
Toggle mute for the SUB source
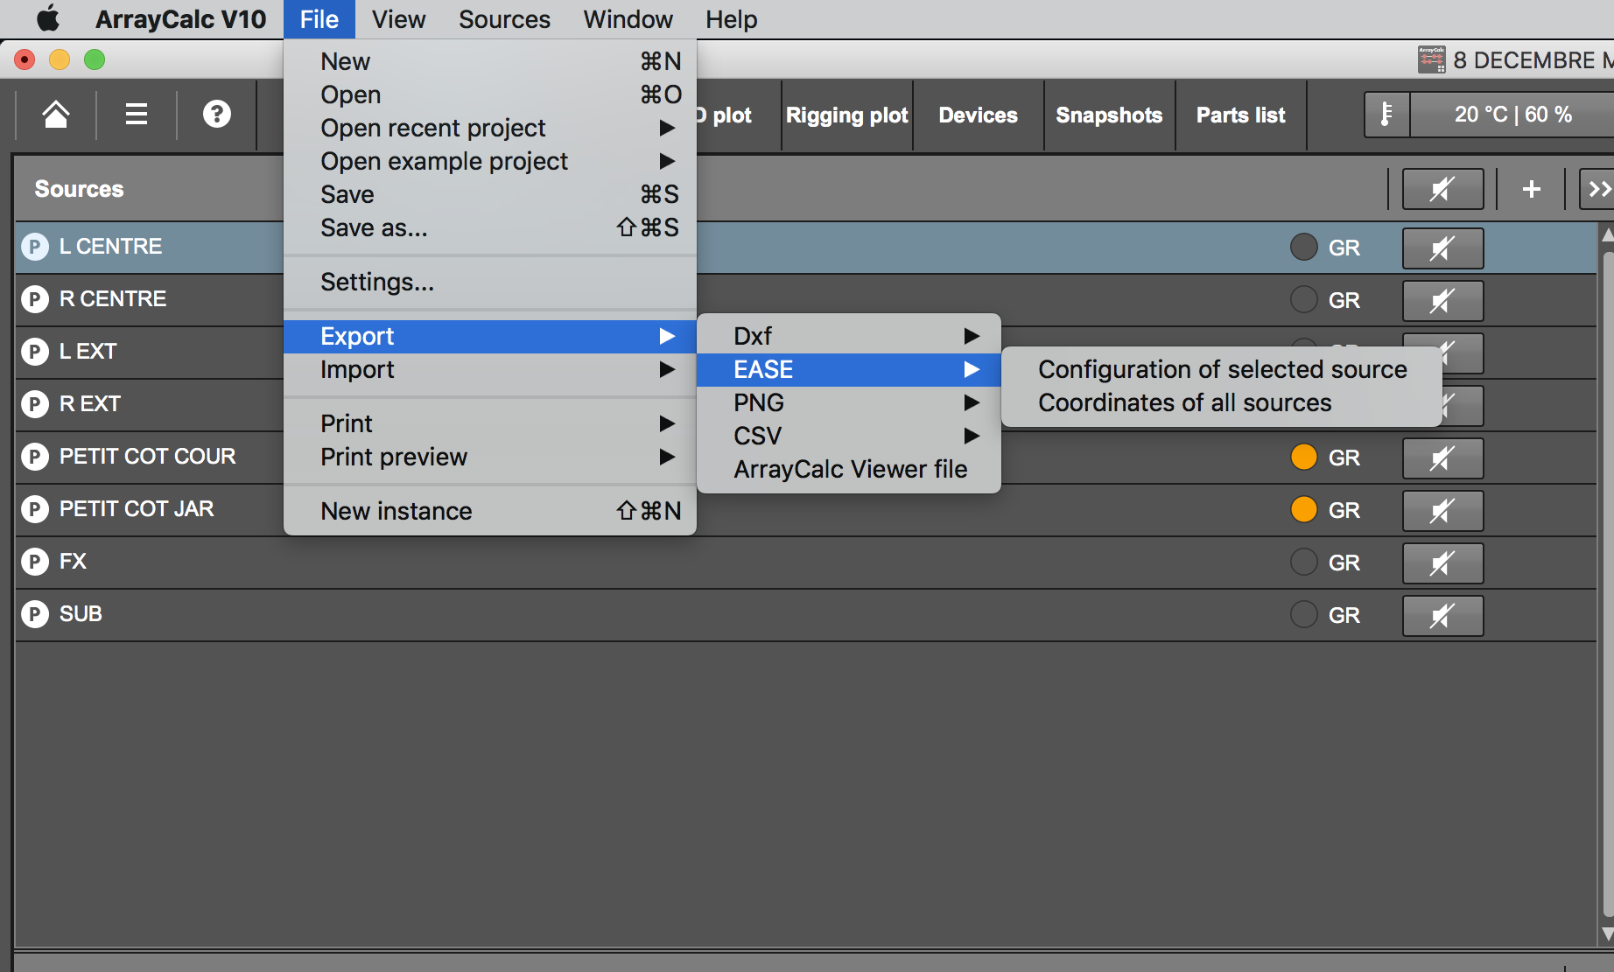coord(1442,616)
